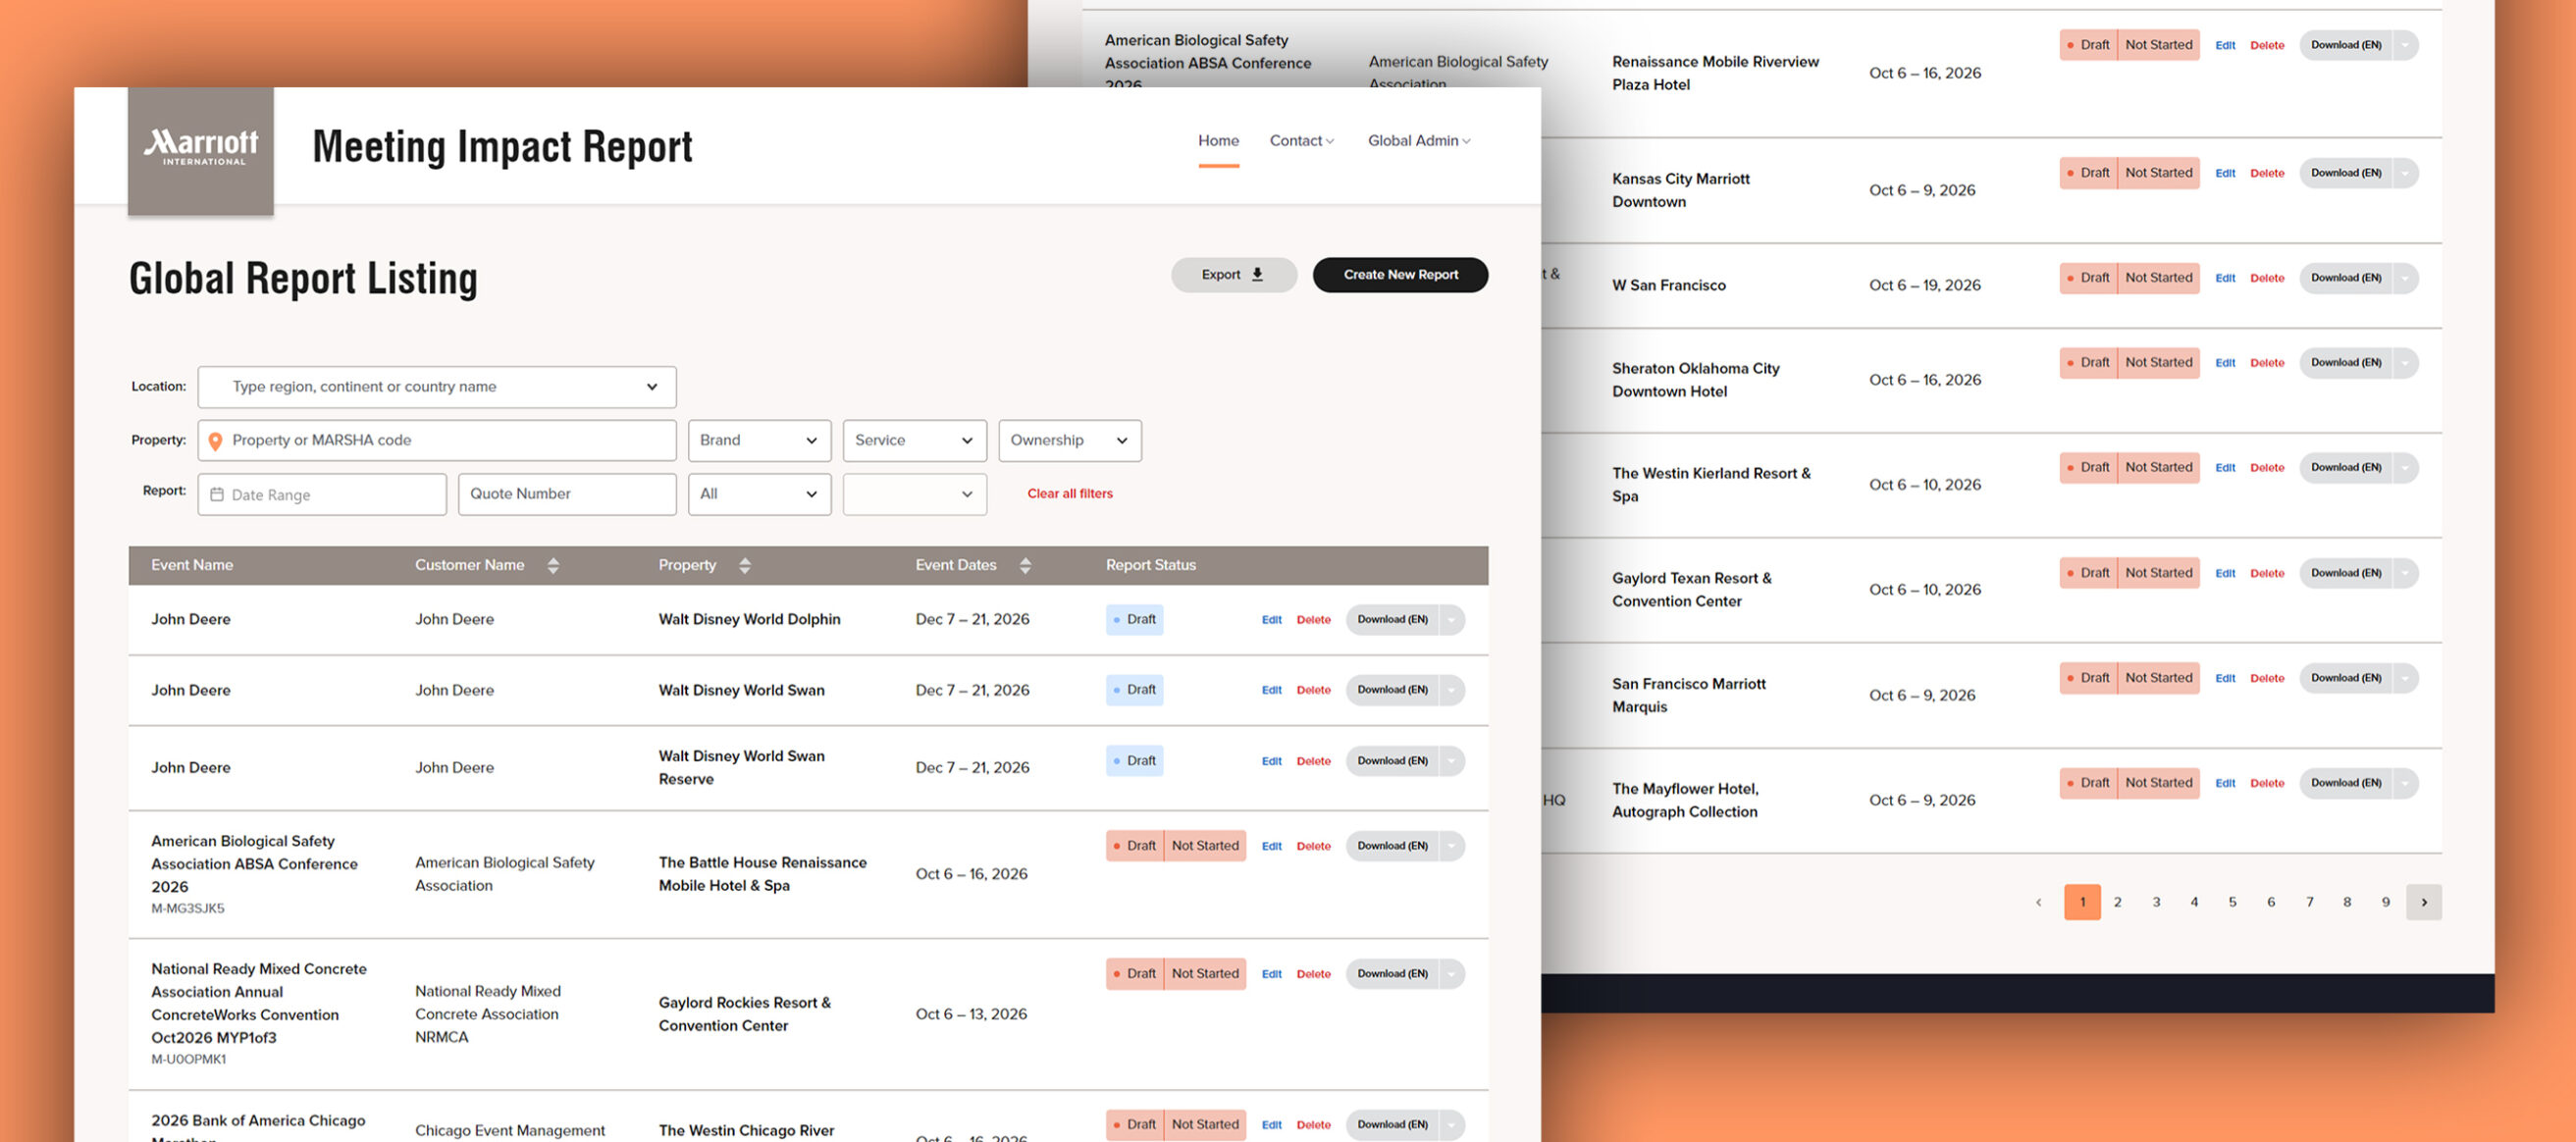Image resolution: width=2576 pixels, height=1142 pixels.
Task: Go to previous page in back window pagination
Action: point(2038,902)
